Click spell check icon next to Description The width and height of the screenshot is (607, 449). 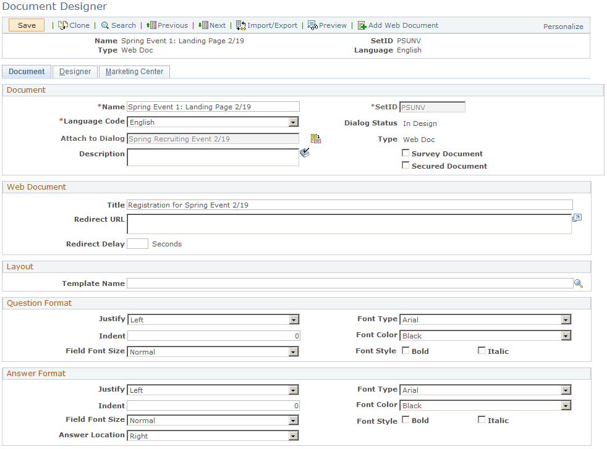(x=305, y=153)
